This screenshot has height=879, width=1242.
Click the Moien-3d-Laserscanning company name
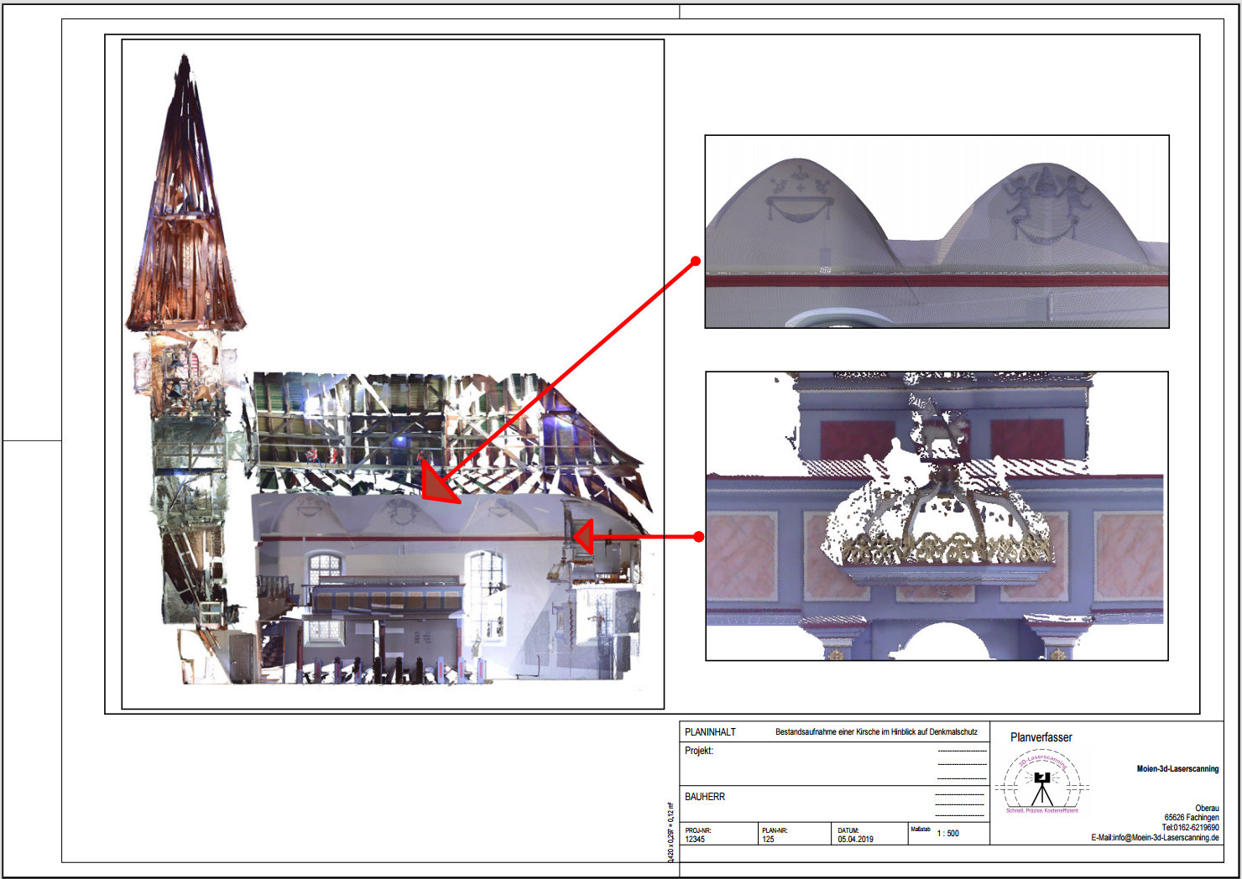[1177, 769]
